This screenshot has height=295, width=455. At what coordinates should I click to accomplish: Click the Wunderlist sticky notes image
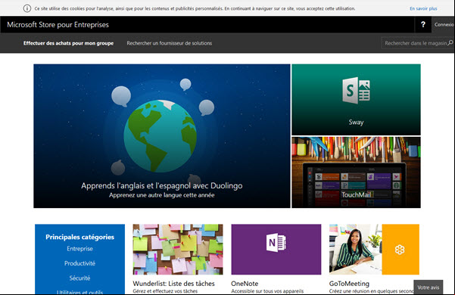[178, 249]
